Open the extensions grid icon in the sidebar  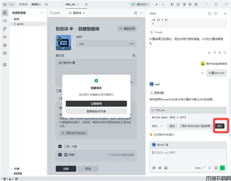[5, 65]
